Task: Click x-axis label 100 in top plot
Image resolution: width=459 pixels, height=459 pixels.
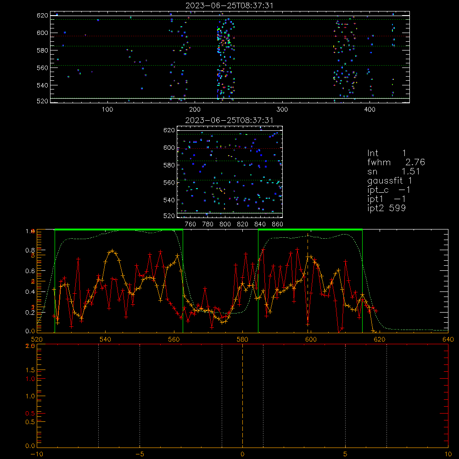Action: [107, 110]
